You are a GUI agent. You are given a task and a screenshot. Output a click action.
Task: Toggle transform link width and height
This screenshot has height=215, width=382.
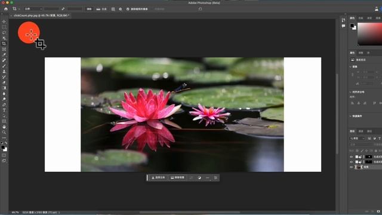[352, 75]
